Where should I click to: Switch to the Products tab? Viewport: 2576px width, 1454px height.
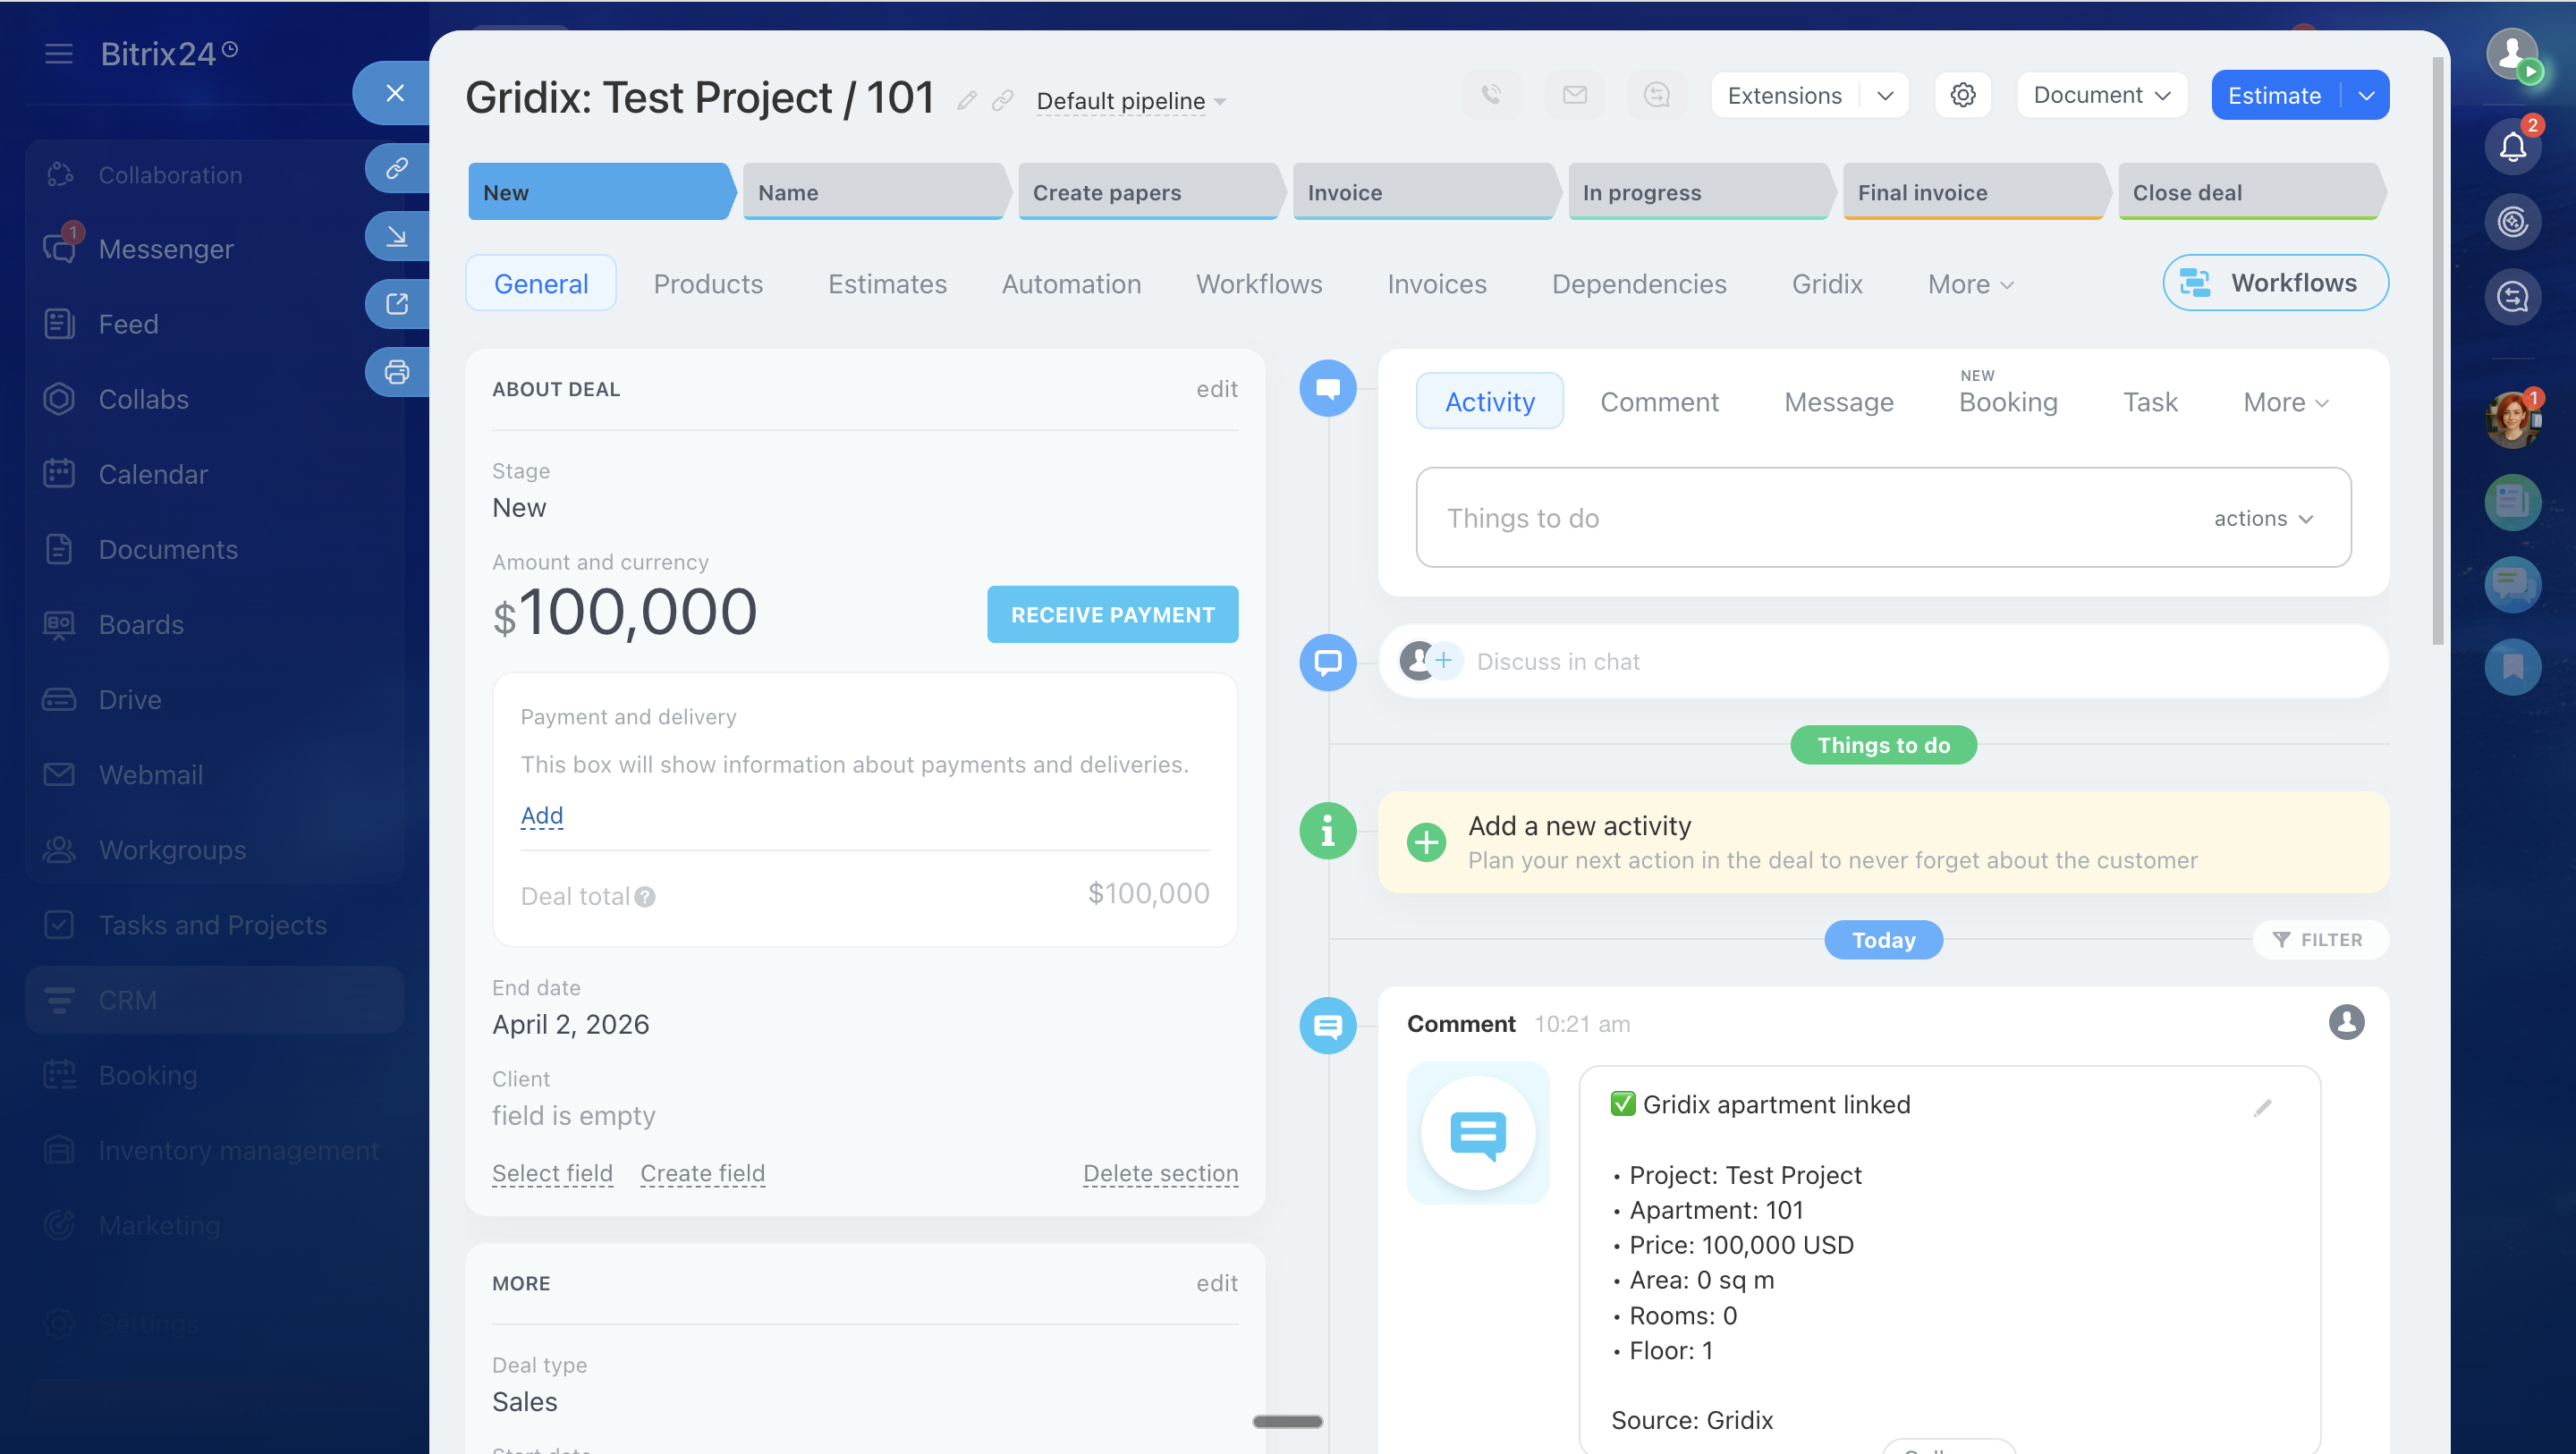(x=708, y=284)
